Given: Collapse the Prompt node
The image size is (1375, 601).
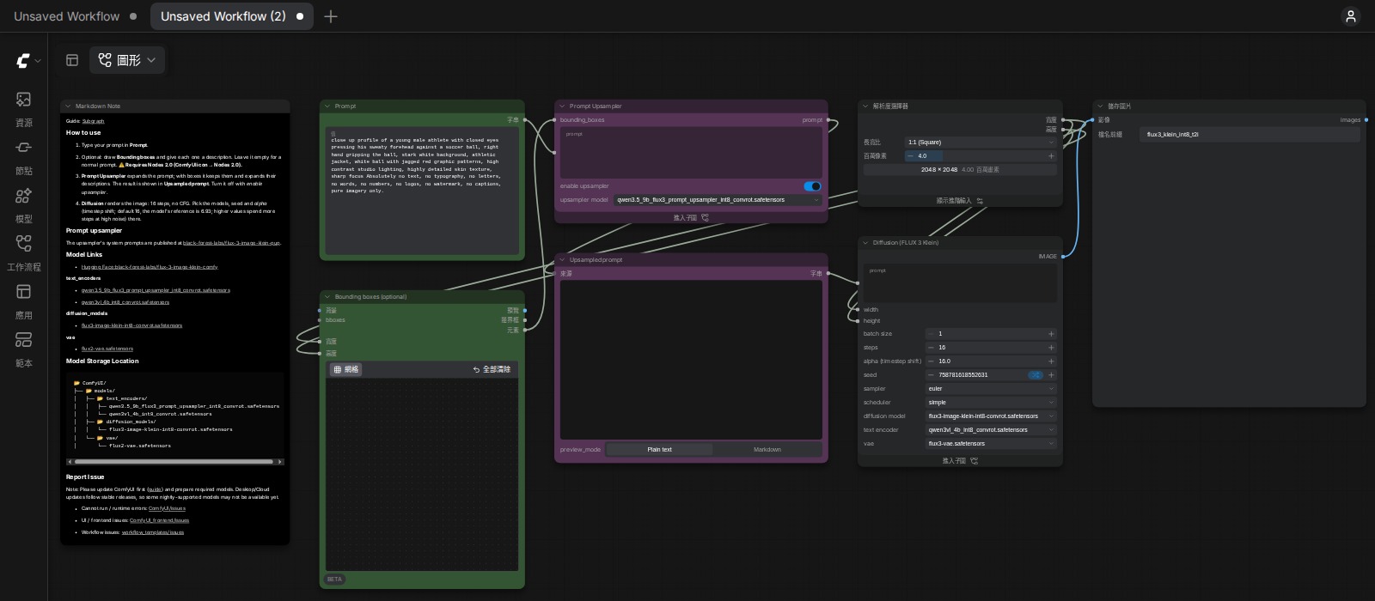Looking at the screenshot, I should [327, 106].
